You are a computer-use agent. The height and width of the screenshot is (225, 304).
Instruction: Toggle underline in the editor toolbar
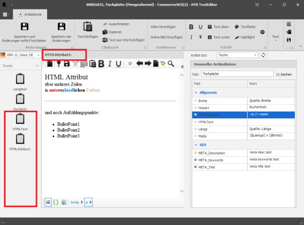pos(118,64)
